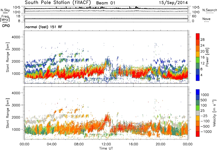Click the dotted line sample under N.Search

tap(210, 13)
